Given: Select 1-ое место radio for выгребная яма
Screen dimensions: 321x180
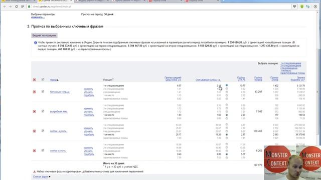Looking at the screenshot, I should pos(227,115).
